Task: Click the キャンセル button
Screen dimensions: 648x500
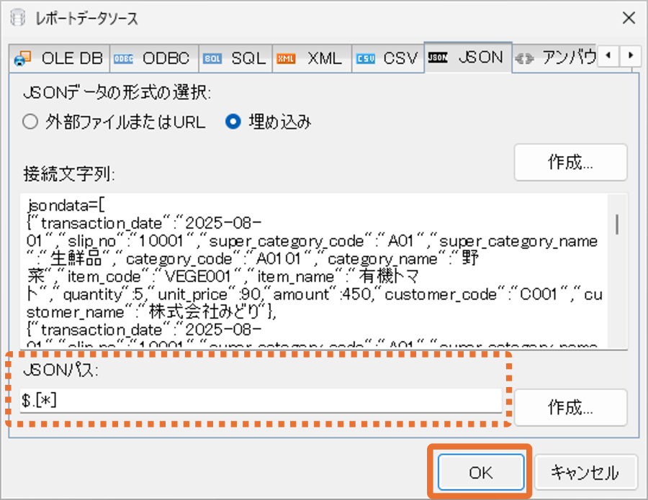Action: [x=585, y=473]
